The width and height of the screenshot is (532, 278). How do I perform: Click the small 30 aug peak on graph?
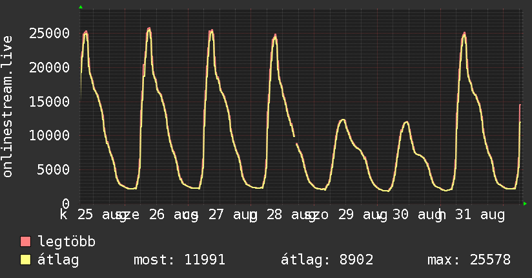(406, 122)
